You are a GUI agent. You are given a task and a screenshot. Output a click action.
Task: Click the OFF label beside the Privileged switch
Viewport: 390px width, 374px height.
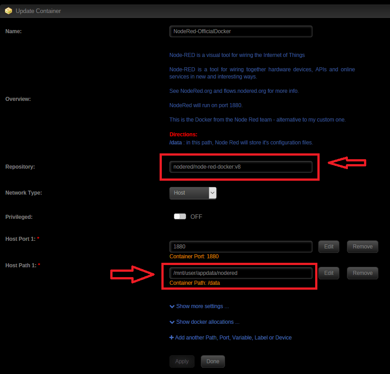coord(196,217)
